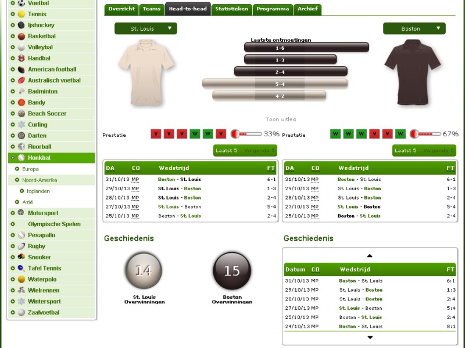This screenshot has width=465, height=348.
Task: Click the Boston 67% performance meter
Action: (x=425, y=134)
